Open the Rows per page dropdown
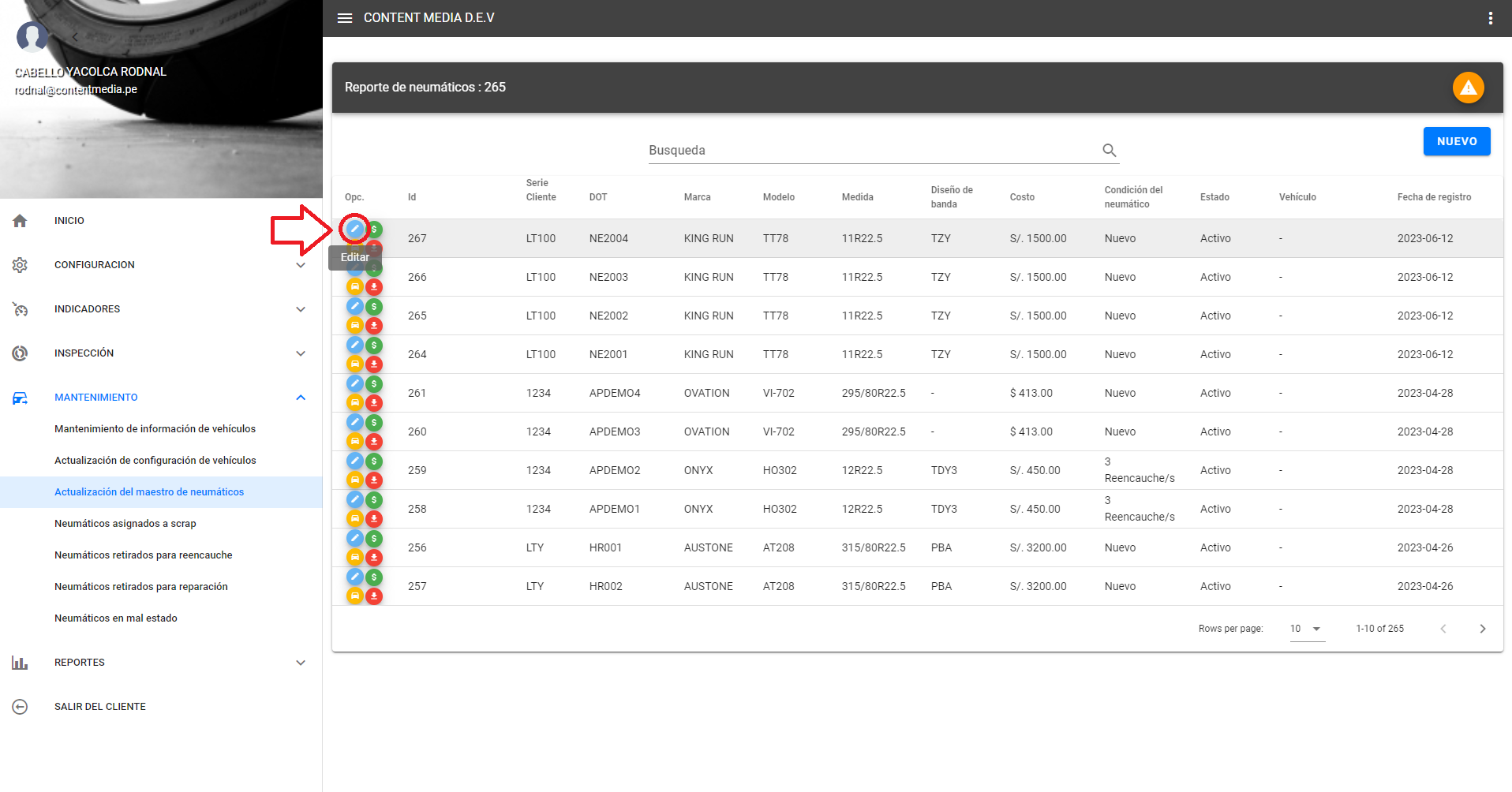Image resolution: width=1512 pixels, height=792 pixels. [1307, 629]
